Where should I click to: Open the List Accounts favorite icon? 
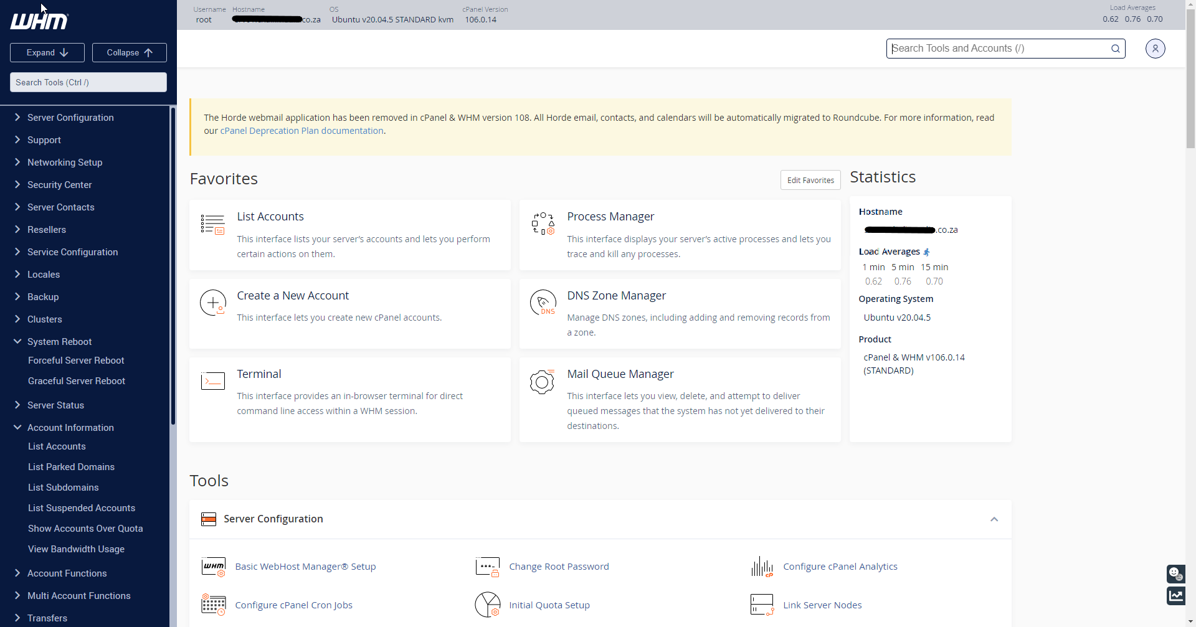click(213, 224)
